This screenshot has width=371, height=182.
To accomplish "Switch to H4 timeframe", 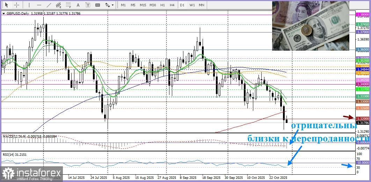I will pyautogui.click(x=172, y=5).
